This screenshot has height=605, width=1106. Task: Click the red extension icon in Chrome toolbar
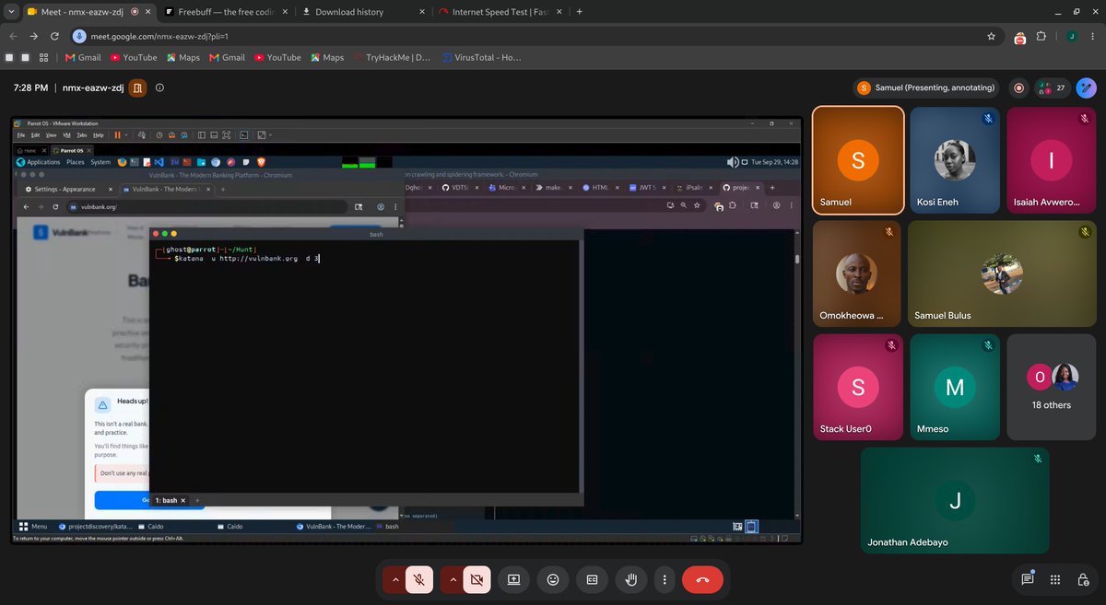[1019, 37]
